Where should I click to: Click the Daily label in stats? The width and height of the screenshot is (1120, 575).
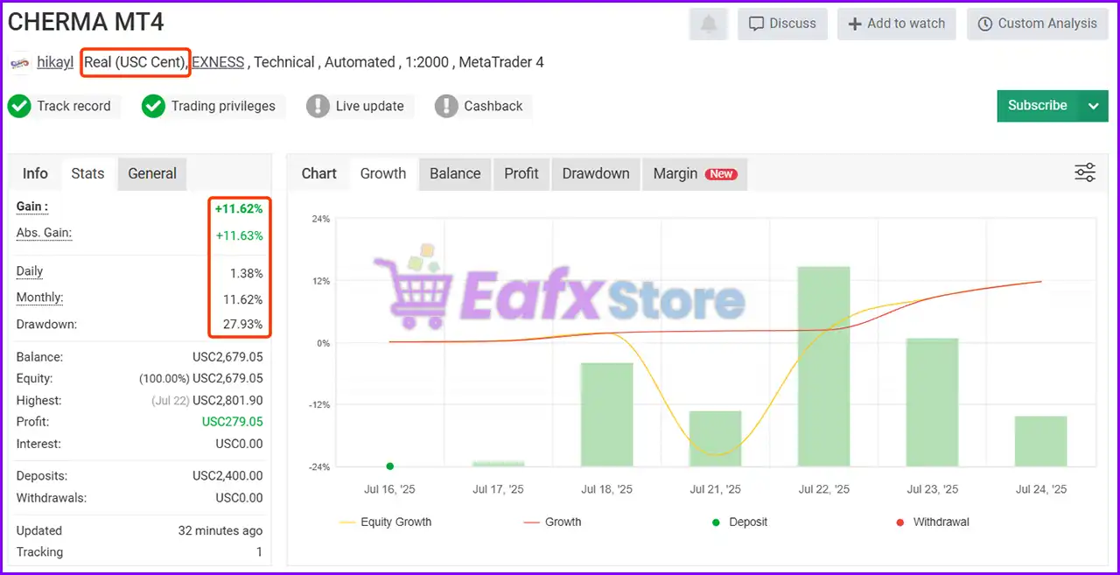[x=30, y=272]
